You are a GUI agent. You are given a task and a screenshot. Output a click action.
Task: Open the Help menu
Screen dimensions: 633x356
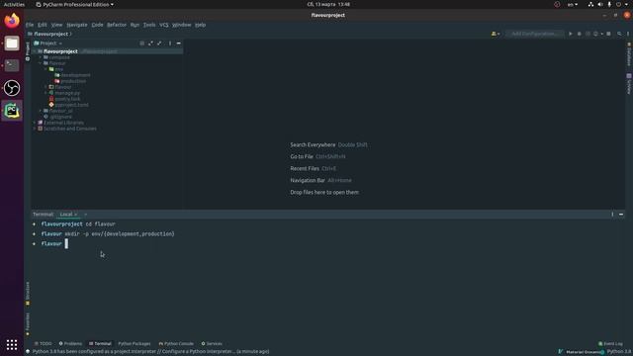pyautogui.click(x=200, y=25)
